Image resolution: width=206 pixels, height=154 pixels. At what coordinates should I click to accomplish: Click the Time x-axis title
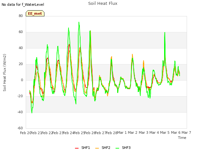(x=182, y=138)
